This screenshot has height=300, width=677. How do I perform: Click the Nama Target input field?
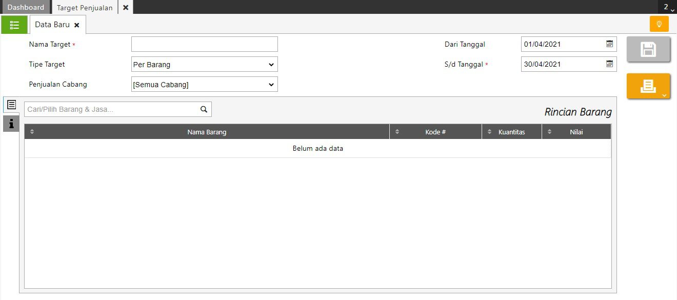point(204,44)
